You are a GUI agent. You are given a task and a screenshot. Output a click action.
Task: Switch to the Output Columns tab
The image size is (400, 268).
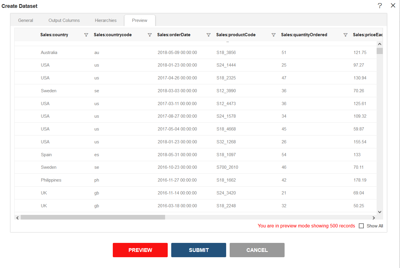coord(64,20)
